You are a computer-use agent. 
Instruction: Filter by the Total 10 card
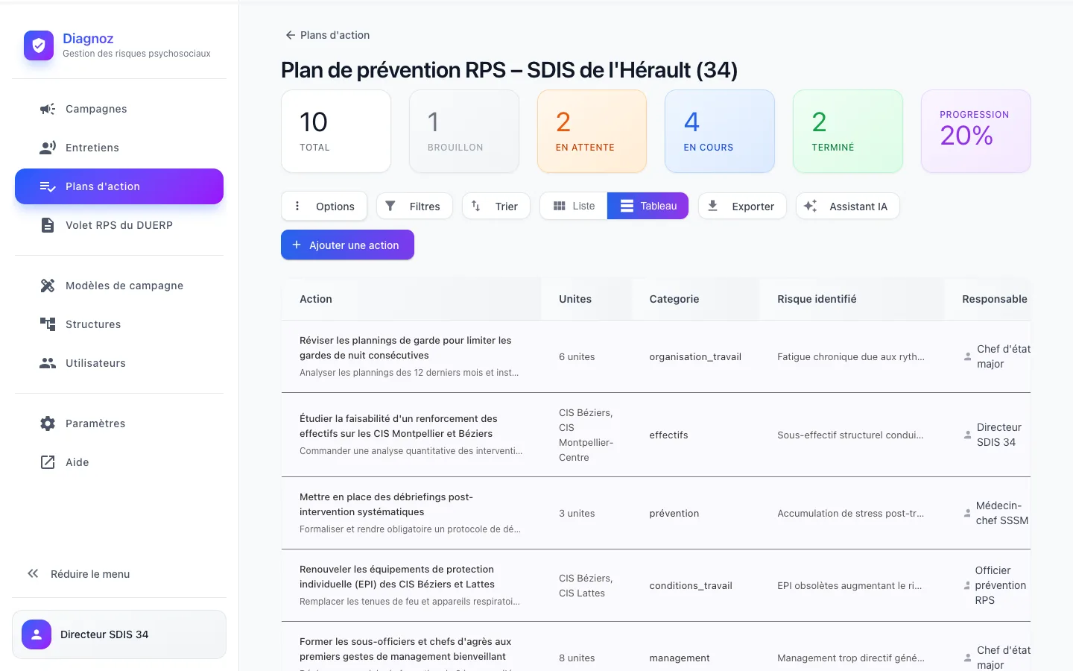pyautogui.click(x=336, y=131)
